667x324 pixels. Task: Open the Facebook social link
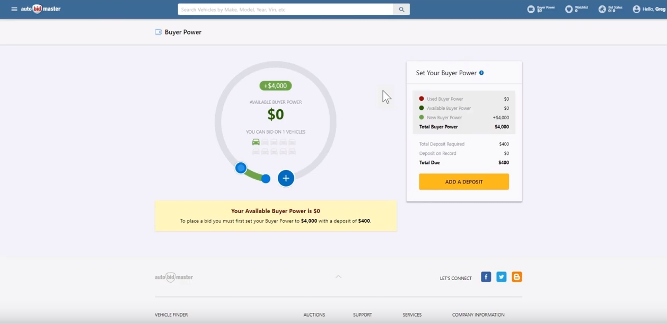click(x=486, y=277)
